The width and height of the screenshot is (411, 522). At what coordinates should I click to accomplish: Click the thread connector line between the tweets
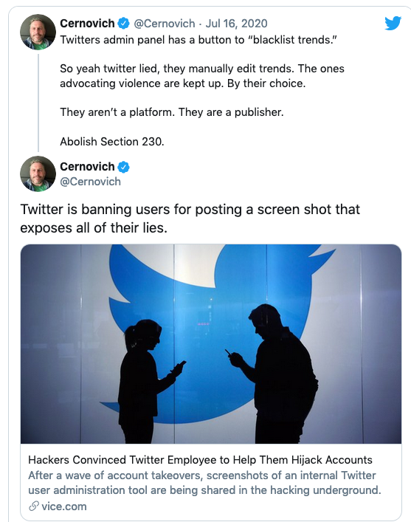click(38, 103)
